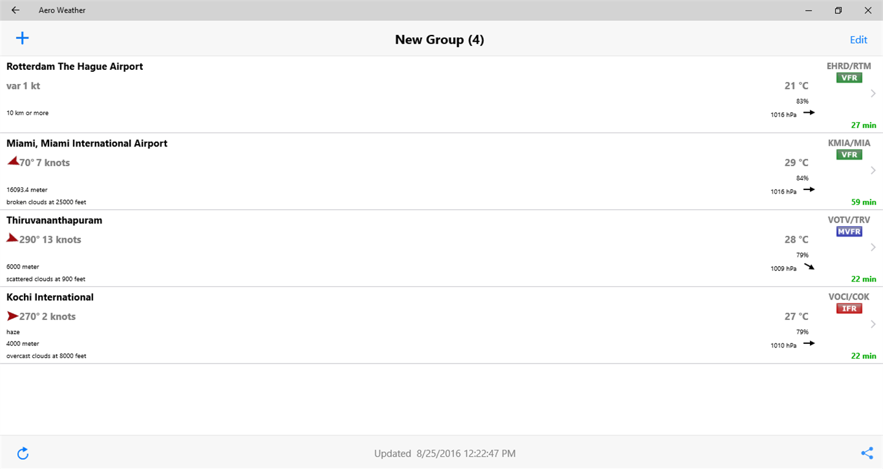883x469 pixels.
Task: Click the New Group (4) title
Action: pyautogui.click(x=439, y=40)
